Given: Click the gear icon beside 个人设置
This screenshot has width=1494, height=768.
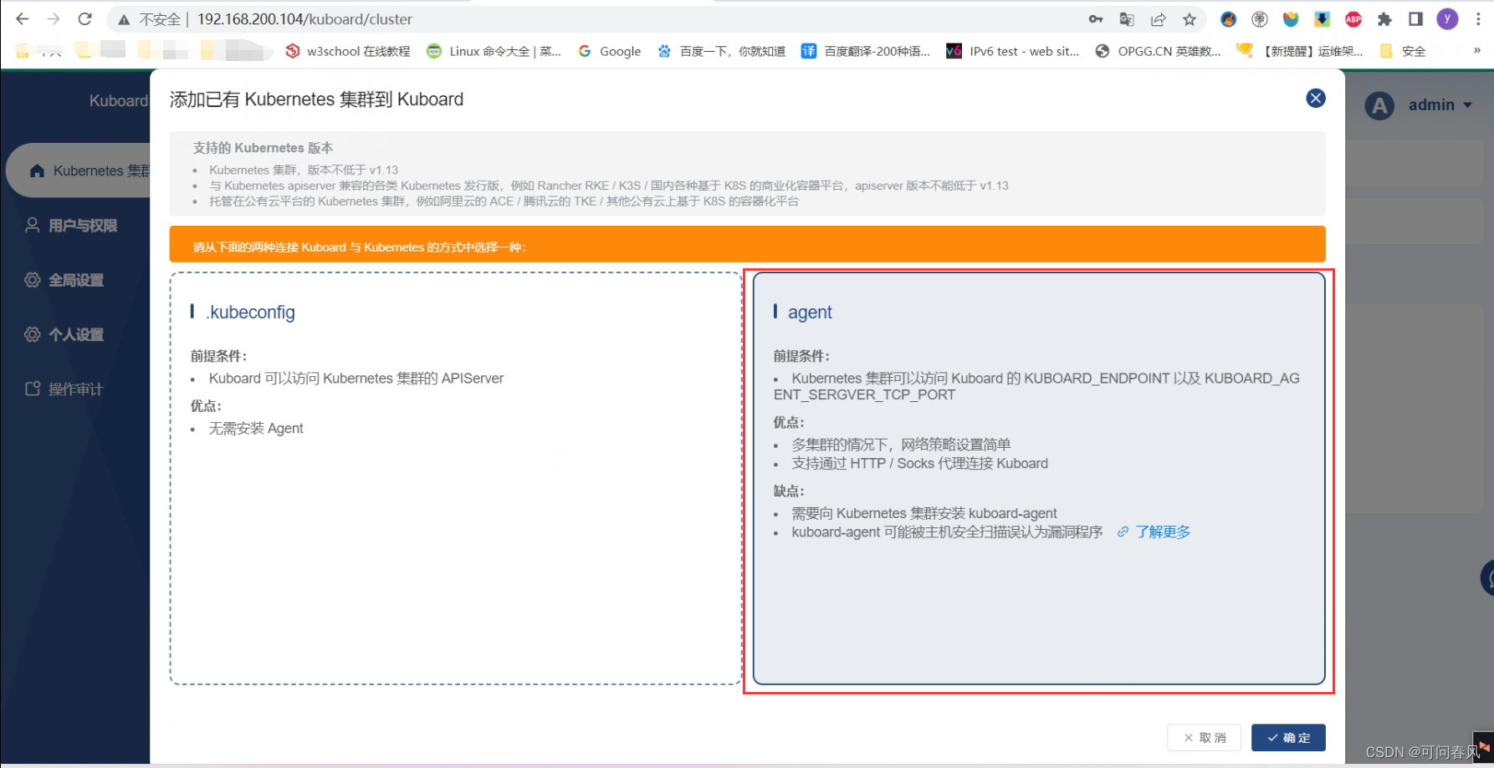Looking at the screenshot, I should pyautogui.click(x=33, y=334).
